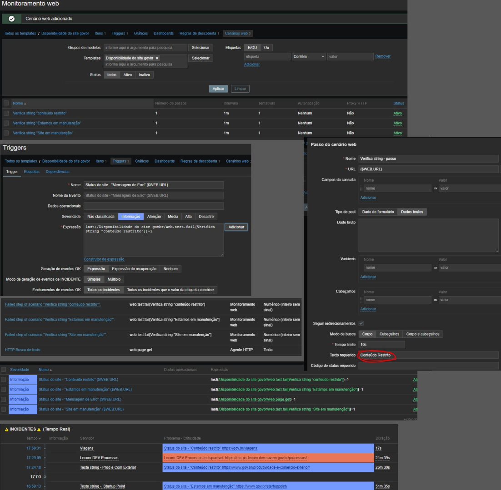Toggle the Seguir redirecionamentos checkbox
This screenshot has height=490, width=501.
(x=361, y=323)
